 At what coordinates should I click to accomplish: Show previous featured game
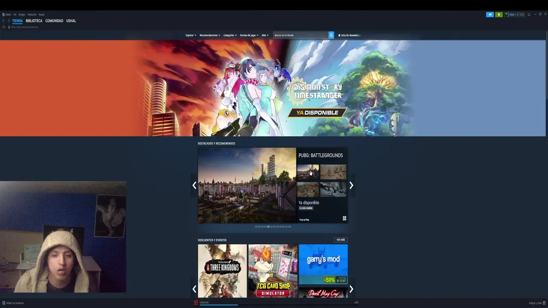coord(194,185)
